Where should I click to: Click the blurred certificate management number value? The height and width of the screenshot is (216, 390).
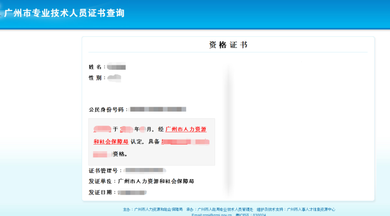click(x=145, y=170)
